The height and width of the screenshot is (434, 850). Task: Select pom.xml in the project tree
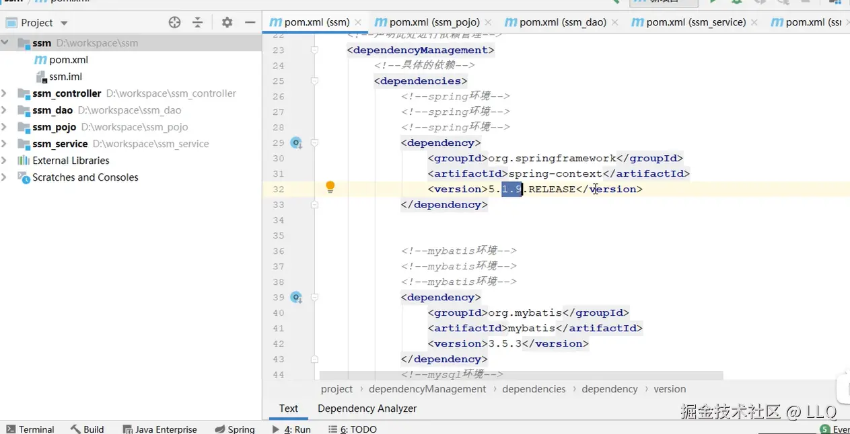(131, 60)
